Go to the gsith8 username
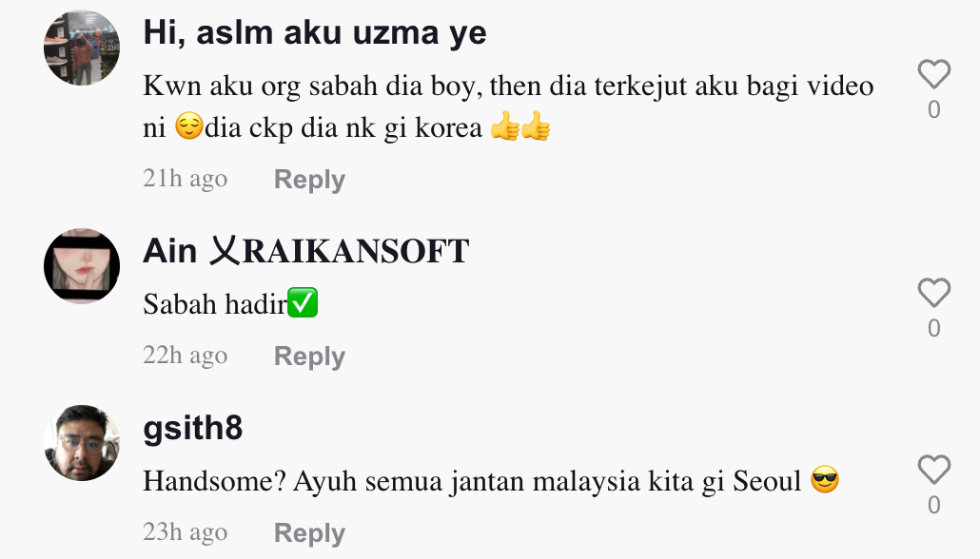This screenshot has height=559, width=980. [x=192, y=429]
